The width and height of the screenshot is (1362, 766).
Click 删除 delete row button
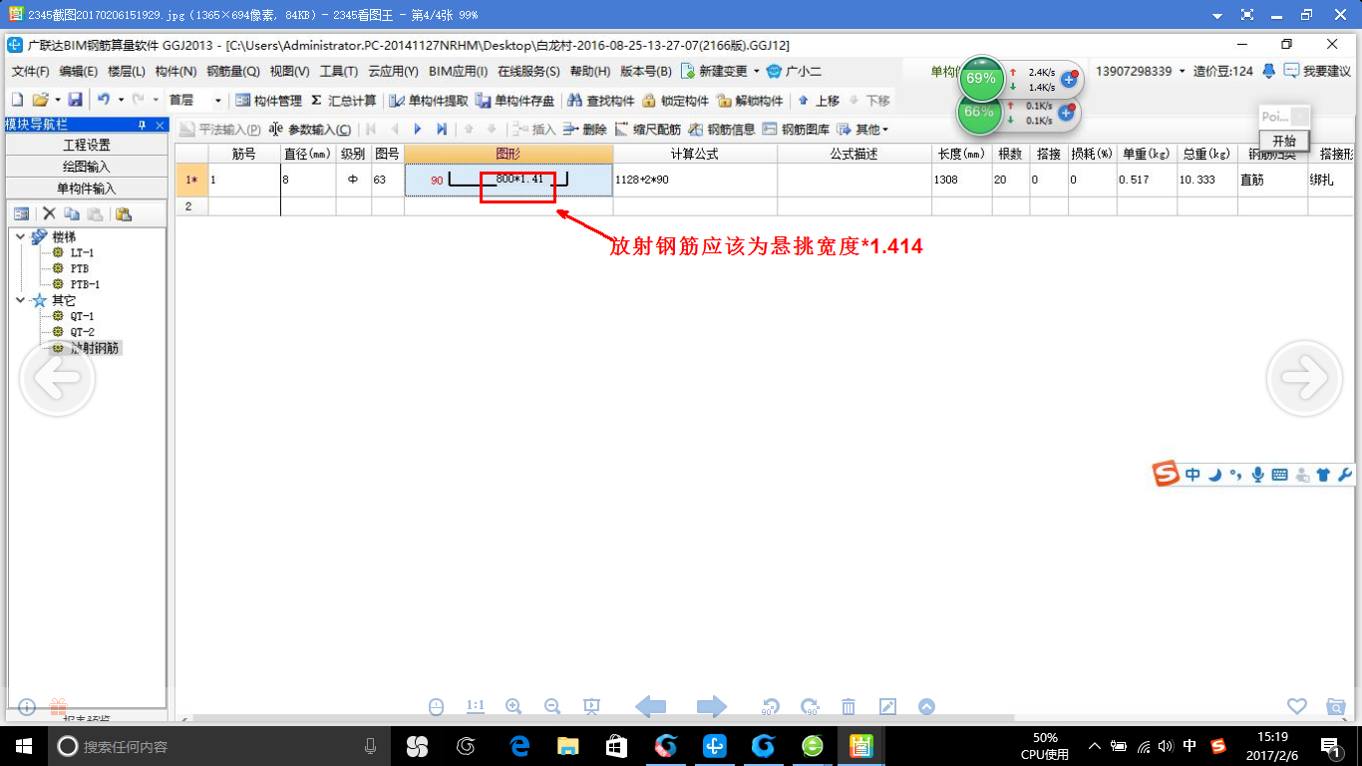[584, 130]
